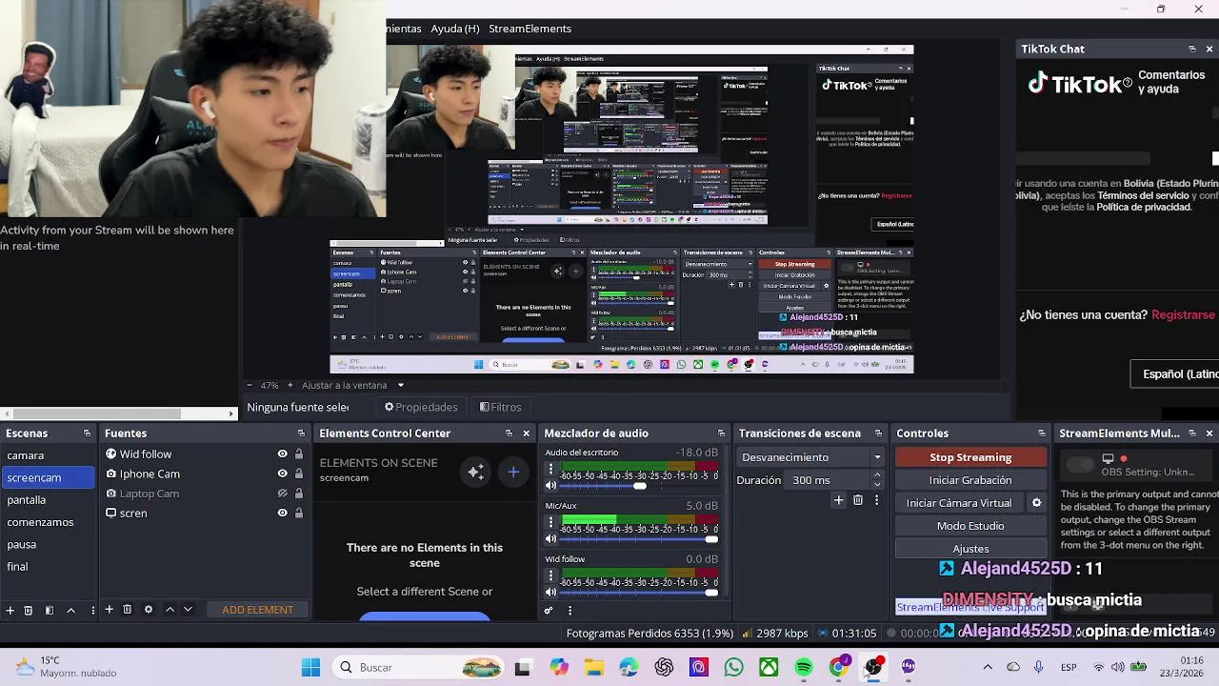Image resolution: width=1219 pixels, height=686 pixels.
Task: Open transition three-dot menu
Action: click(876, 500)
